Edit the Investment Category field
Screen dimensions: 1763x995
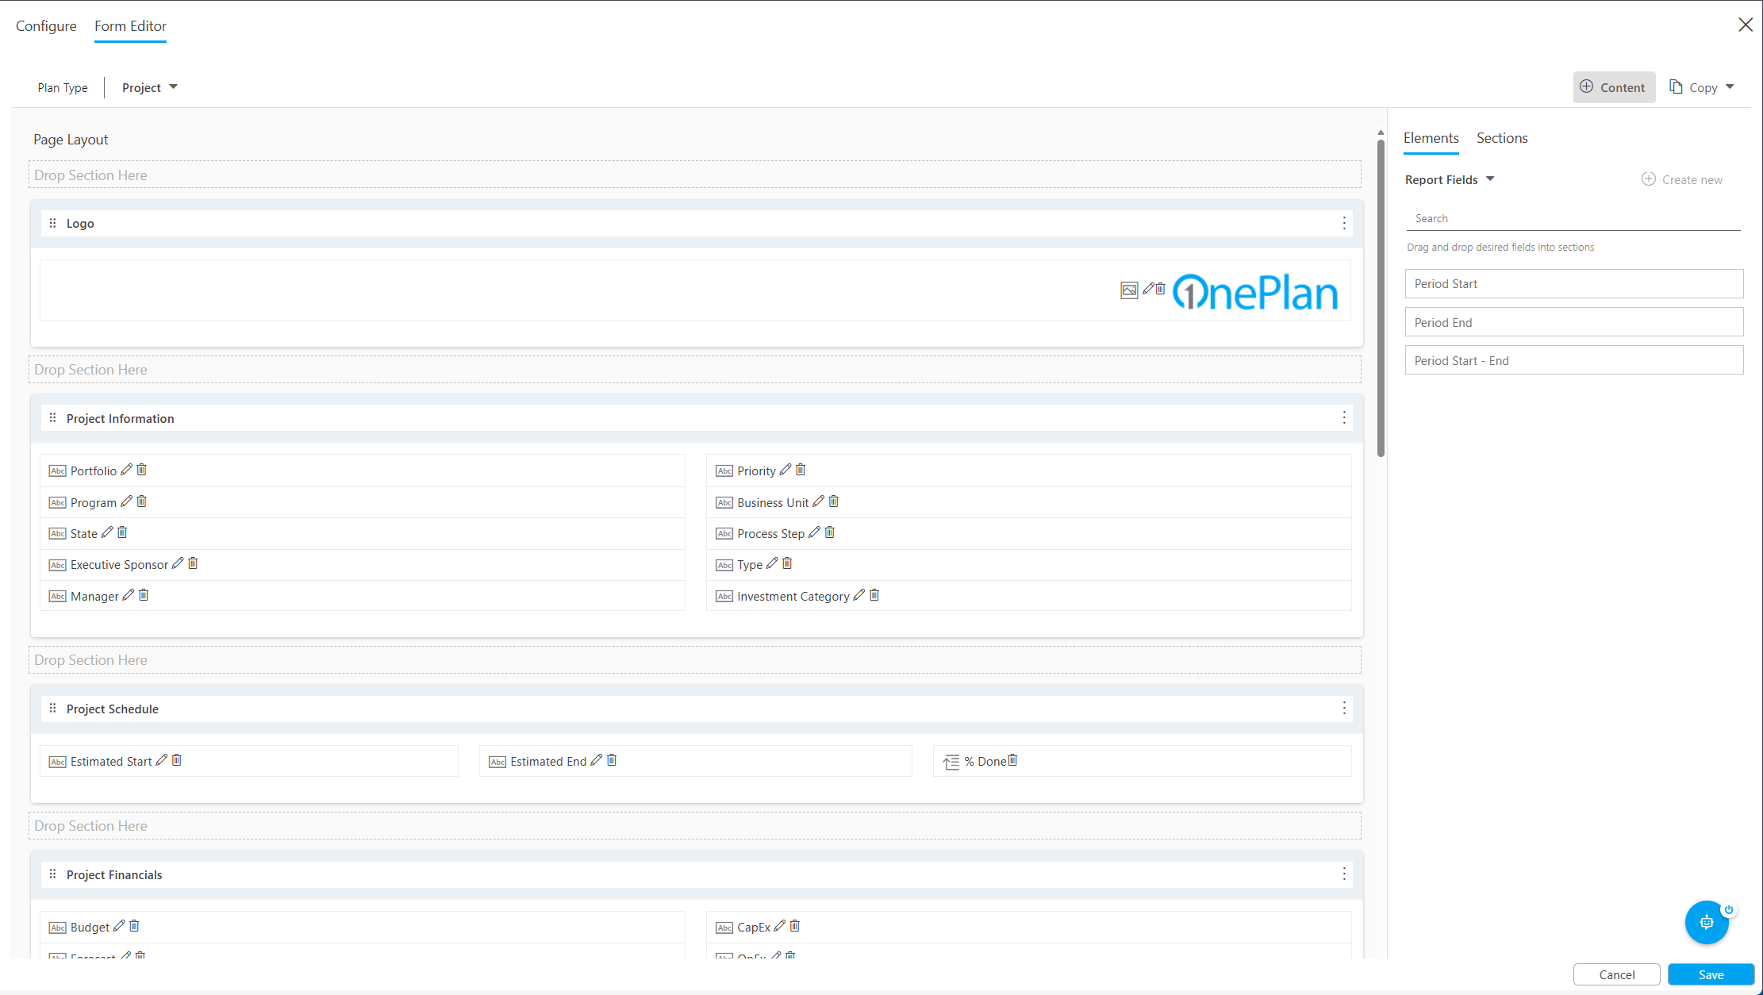pyautogui.click(x=858, y=595)
